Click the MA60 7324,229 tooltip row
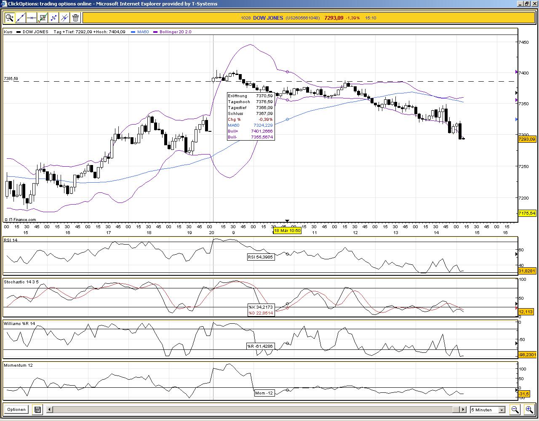 [x=251, y=125]
